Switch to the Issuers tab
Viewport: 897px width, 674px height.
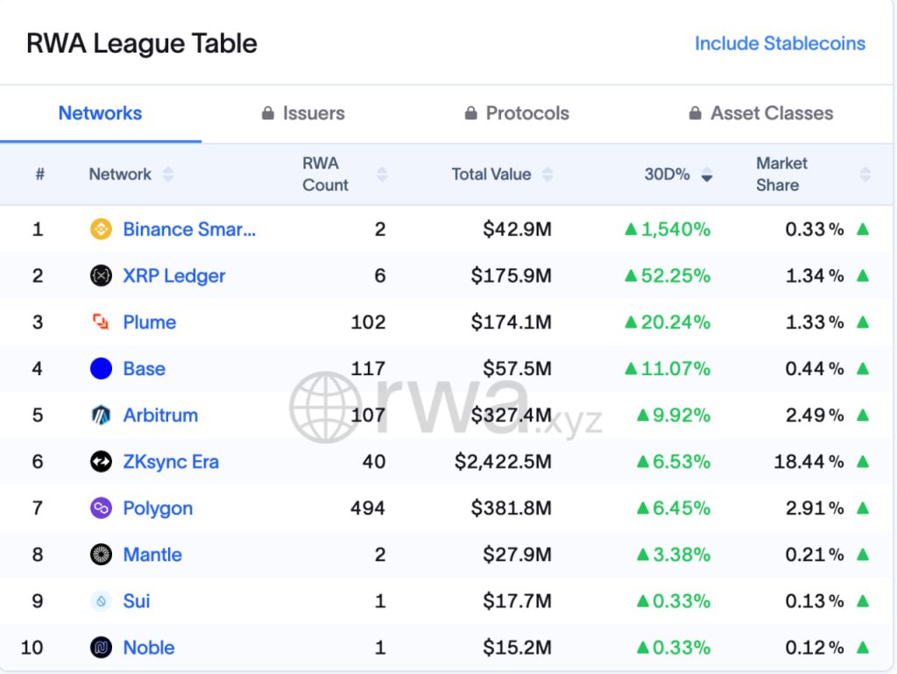tap(303, 113)
